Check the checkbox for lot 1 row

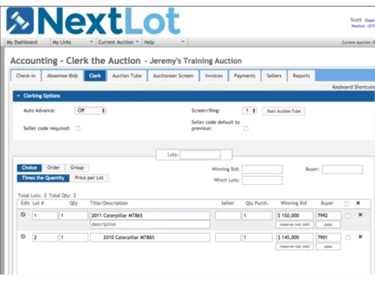point(348,216)
